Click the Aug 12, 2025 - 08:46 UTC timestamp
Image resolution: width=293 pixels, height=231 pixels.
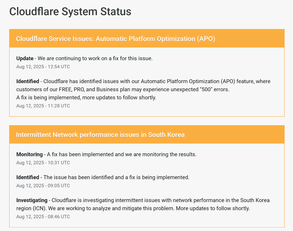(43, 217)
